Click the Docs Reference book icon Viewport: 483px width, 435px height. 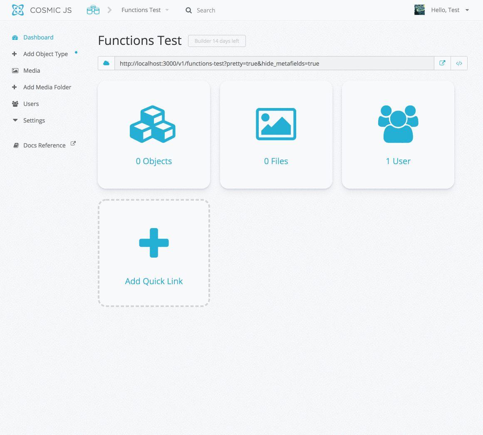(16, 145)
